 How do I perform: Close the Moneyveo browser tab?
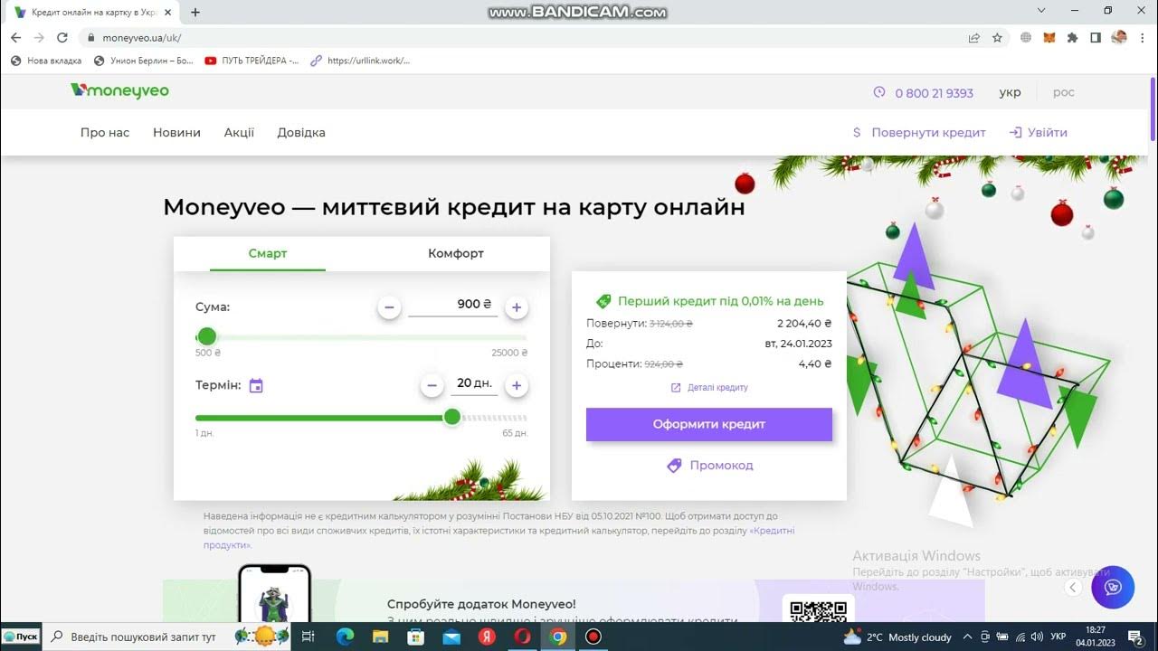tap(167, 13)
